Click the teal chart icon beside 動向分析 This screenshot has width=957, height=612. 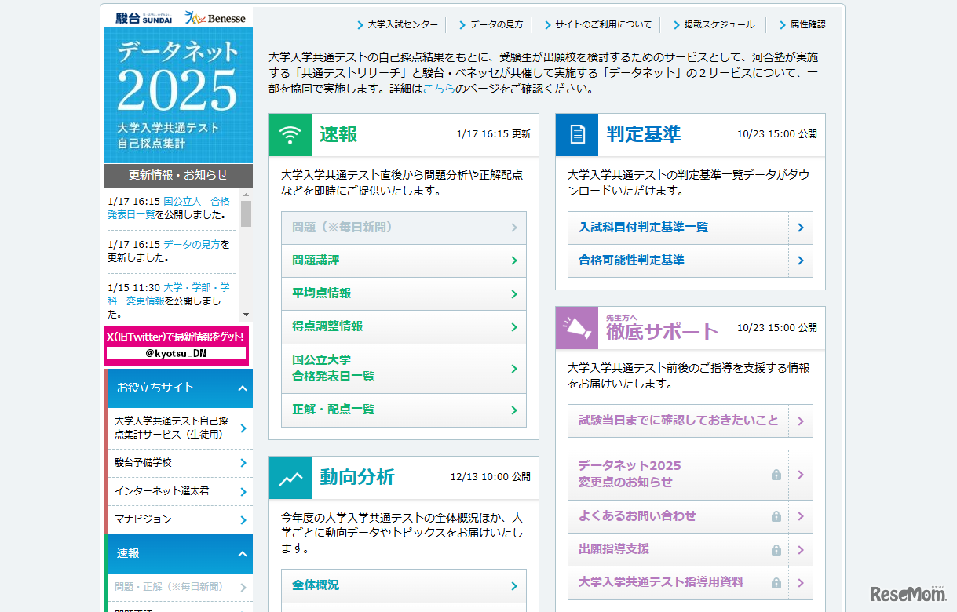point(290,478)
